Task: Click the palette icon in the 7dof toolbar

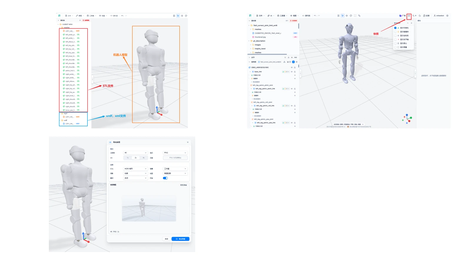Action: tap(351, 16)
